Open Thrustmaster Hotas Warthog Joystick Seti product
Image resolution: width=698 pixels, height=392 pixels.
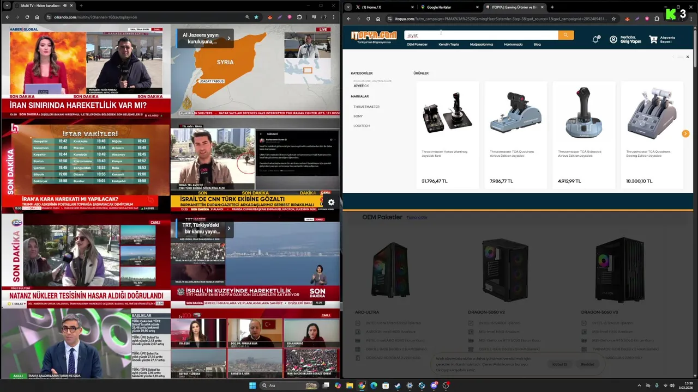(x=447, y=135)
